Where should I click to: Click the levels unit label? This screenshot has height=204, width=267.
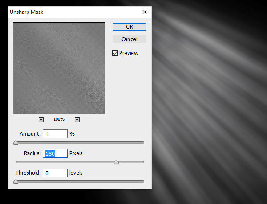tap(76, 173)
